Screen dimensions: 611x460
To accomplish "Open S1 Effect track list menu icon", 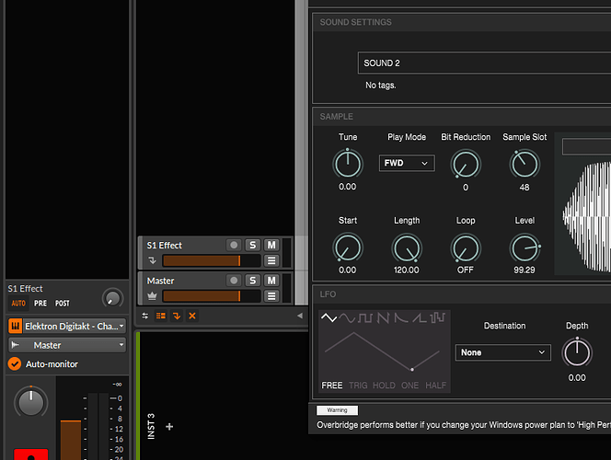I will pyautogui.click(x=271, y=260).
